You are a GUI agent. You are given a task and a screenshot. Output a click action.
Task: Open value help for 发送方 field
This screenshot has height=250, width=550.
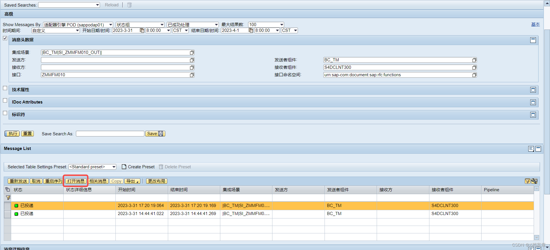coord(192,60)
